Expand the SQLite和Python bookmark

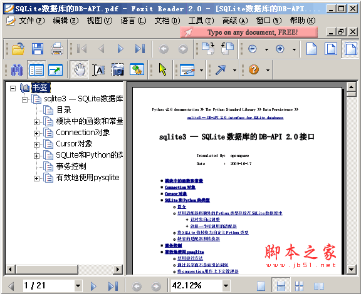36,156
